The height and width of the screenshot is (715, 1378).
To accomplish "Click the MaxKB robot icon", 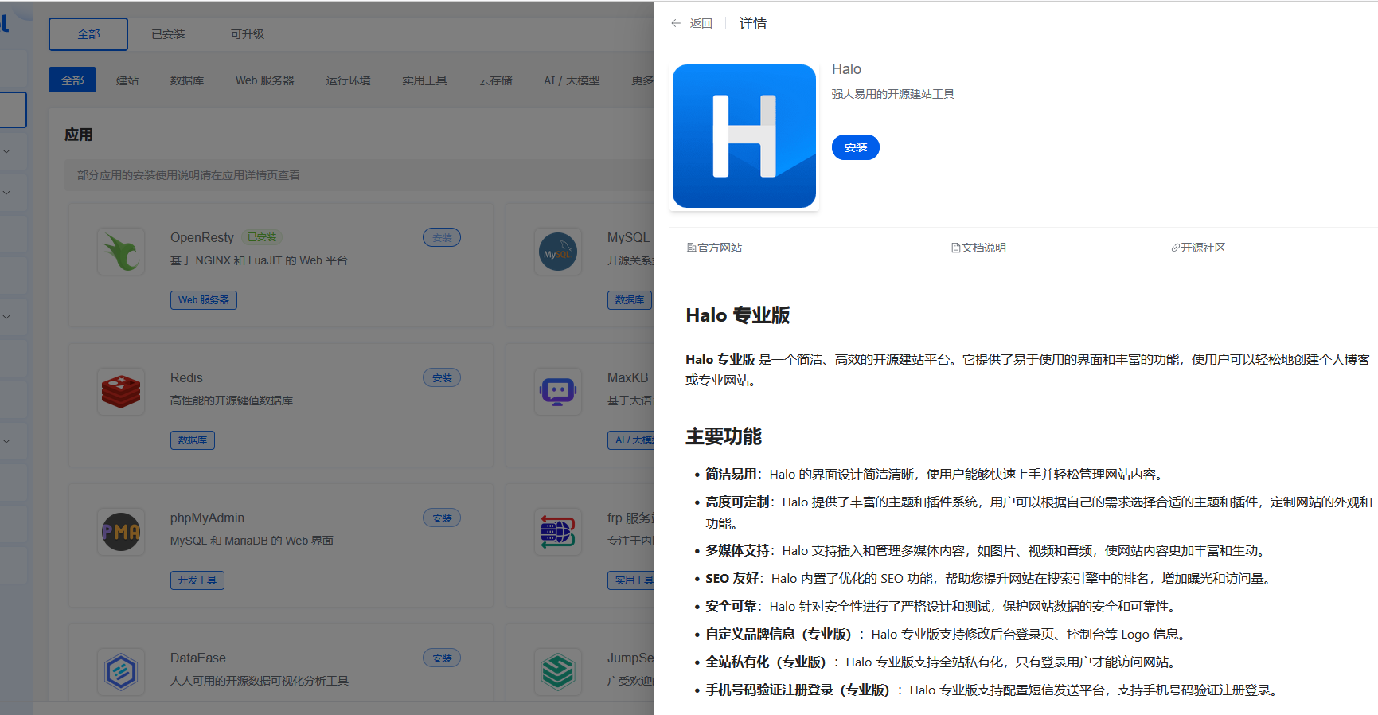I will pyautogui.click(x=557, y=392).
